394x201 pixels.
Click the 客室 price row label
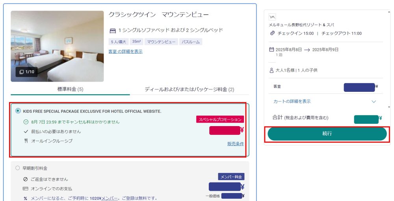click(x=277, y=86)
